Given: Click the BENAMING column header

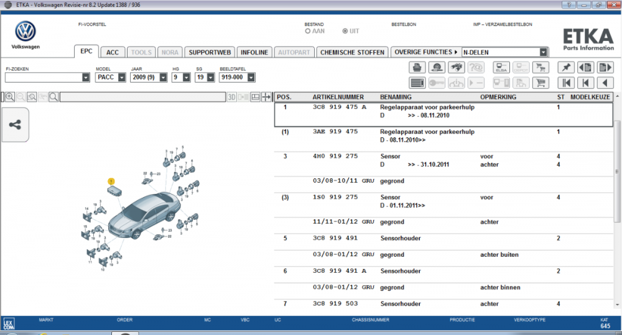Looking at the screenshot, I should point(396,97).
